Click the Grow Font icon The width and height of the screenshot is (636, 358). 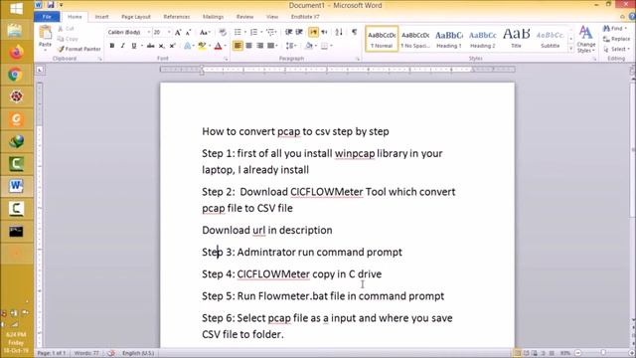click(178, 32)
